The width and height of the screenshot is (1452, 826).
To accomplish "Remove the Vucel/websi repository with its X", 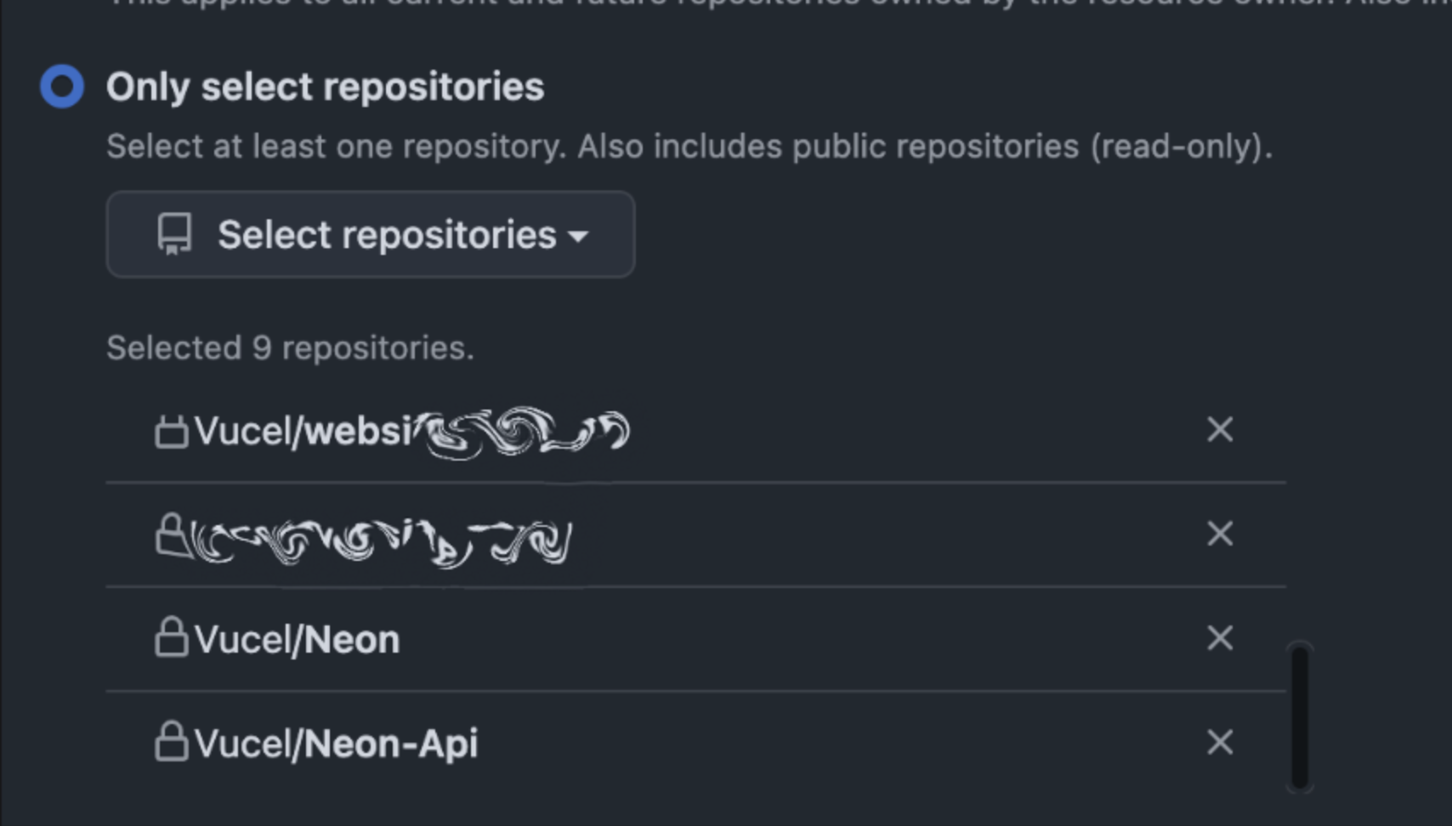I will pos(1220,430).
